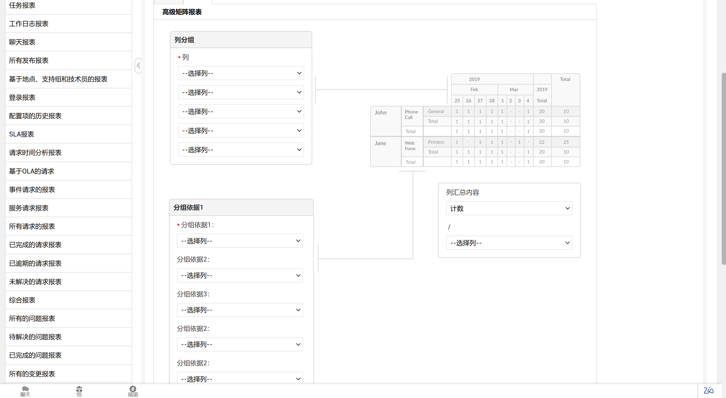The width and height of the screenshot is (726, 398).
Task: Open the fifth column select dropdown in 列分组
Action: pos(241,150)
